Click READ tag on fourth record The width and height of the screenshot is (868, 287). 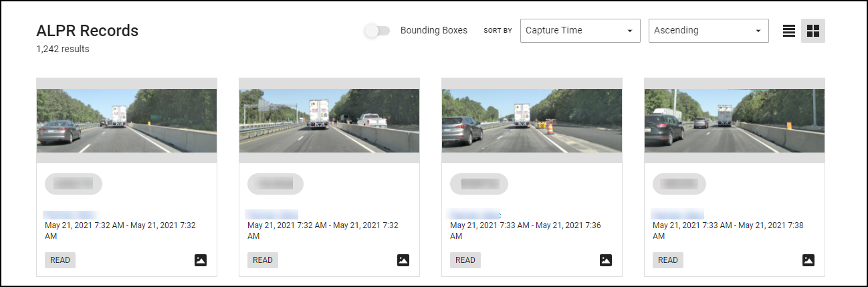click(668, 260)
